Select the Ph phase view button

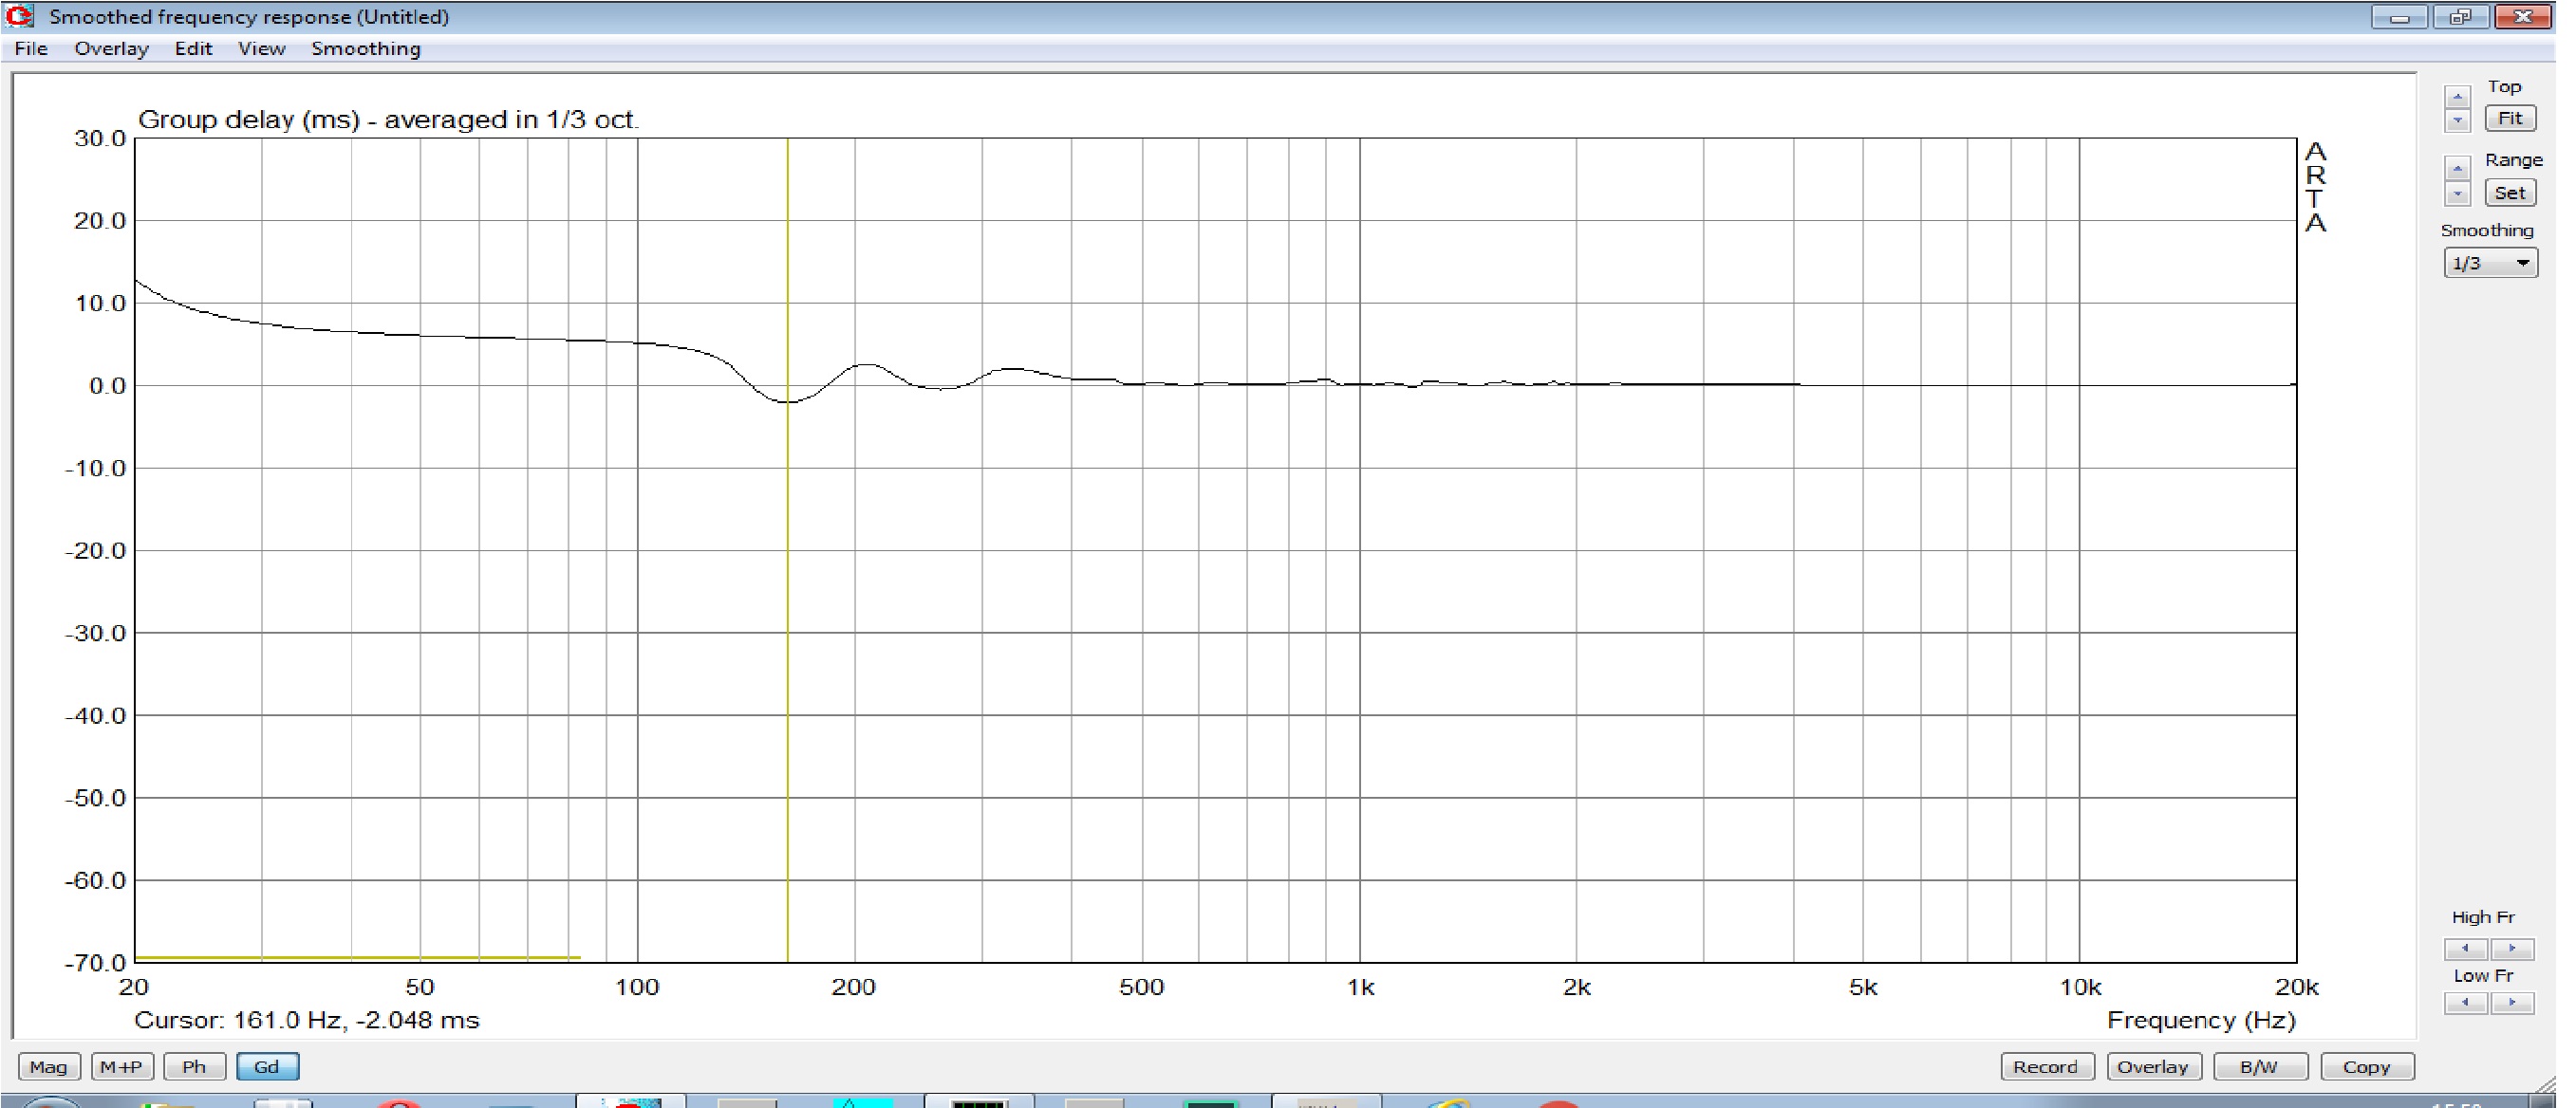click(x=194, y=1067)
